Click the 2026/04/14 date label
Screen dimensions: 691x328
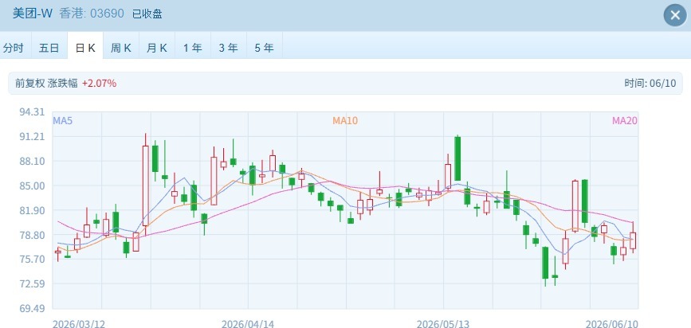248,324
